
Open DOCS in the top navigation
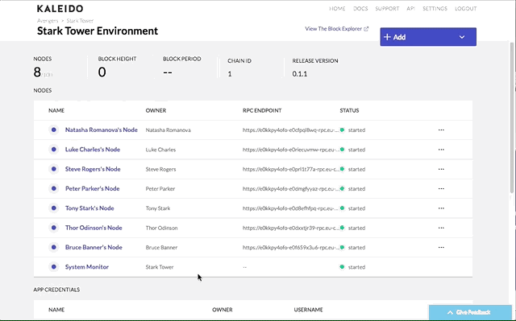coord(360,9)
